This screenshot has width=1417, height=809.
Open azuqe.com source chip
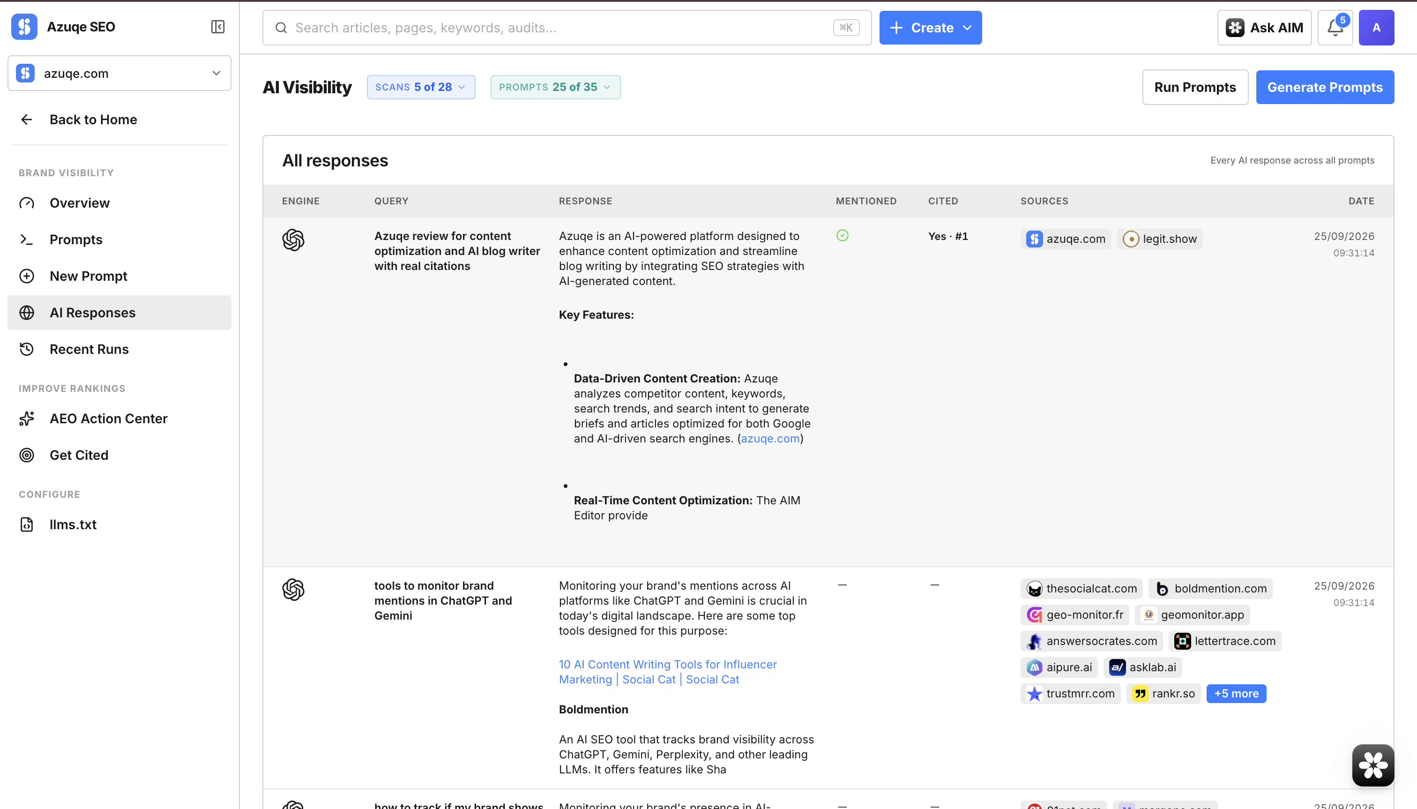pyautogui.click(x=1066, y=239)
